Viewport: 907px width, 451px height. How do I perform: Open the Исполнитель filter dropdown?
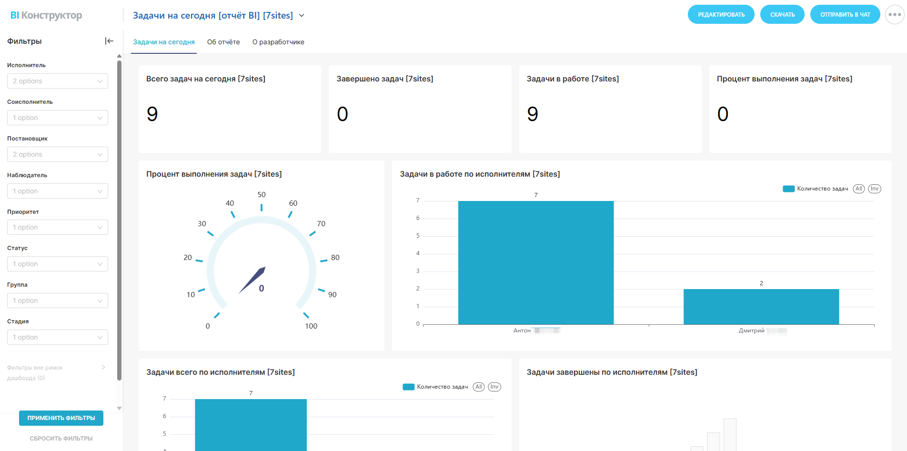pos(58,81)
